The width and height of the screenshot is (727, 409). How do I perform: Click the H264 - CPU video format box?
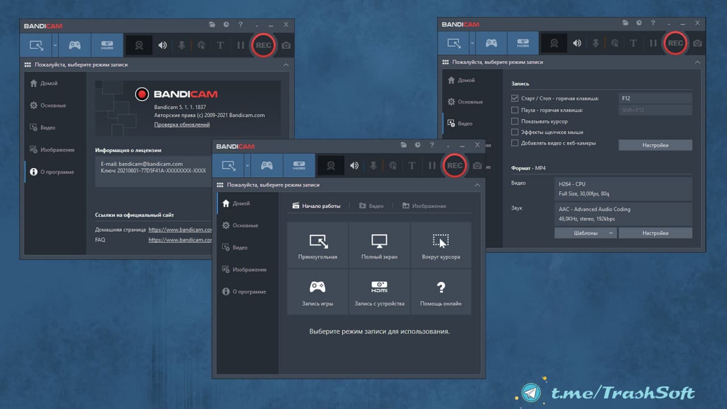[624, 189]
